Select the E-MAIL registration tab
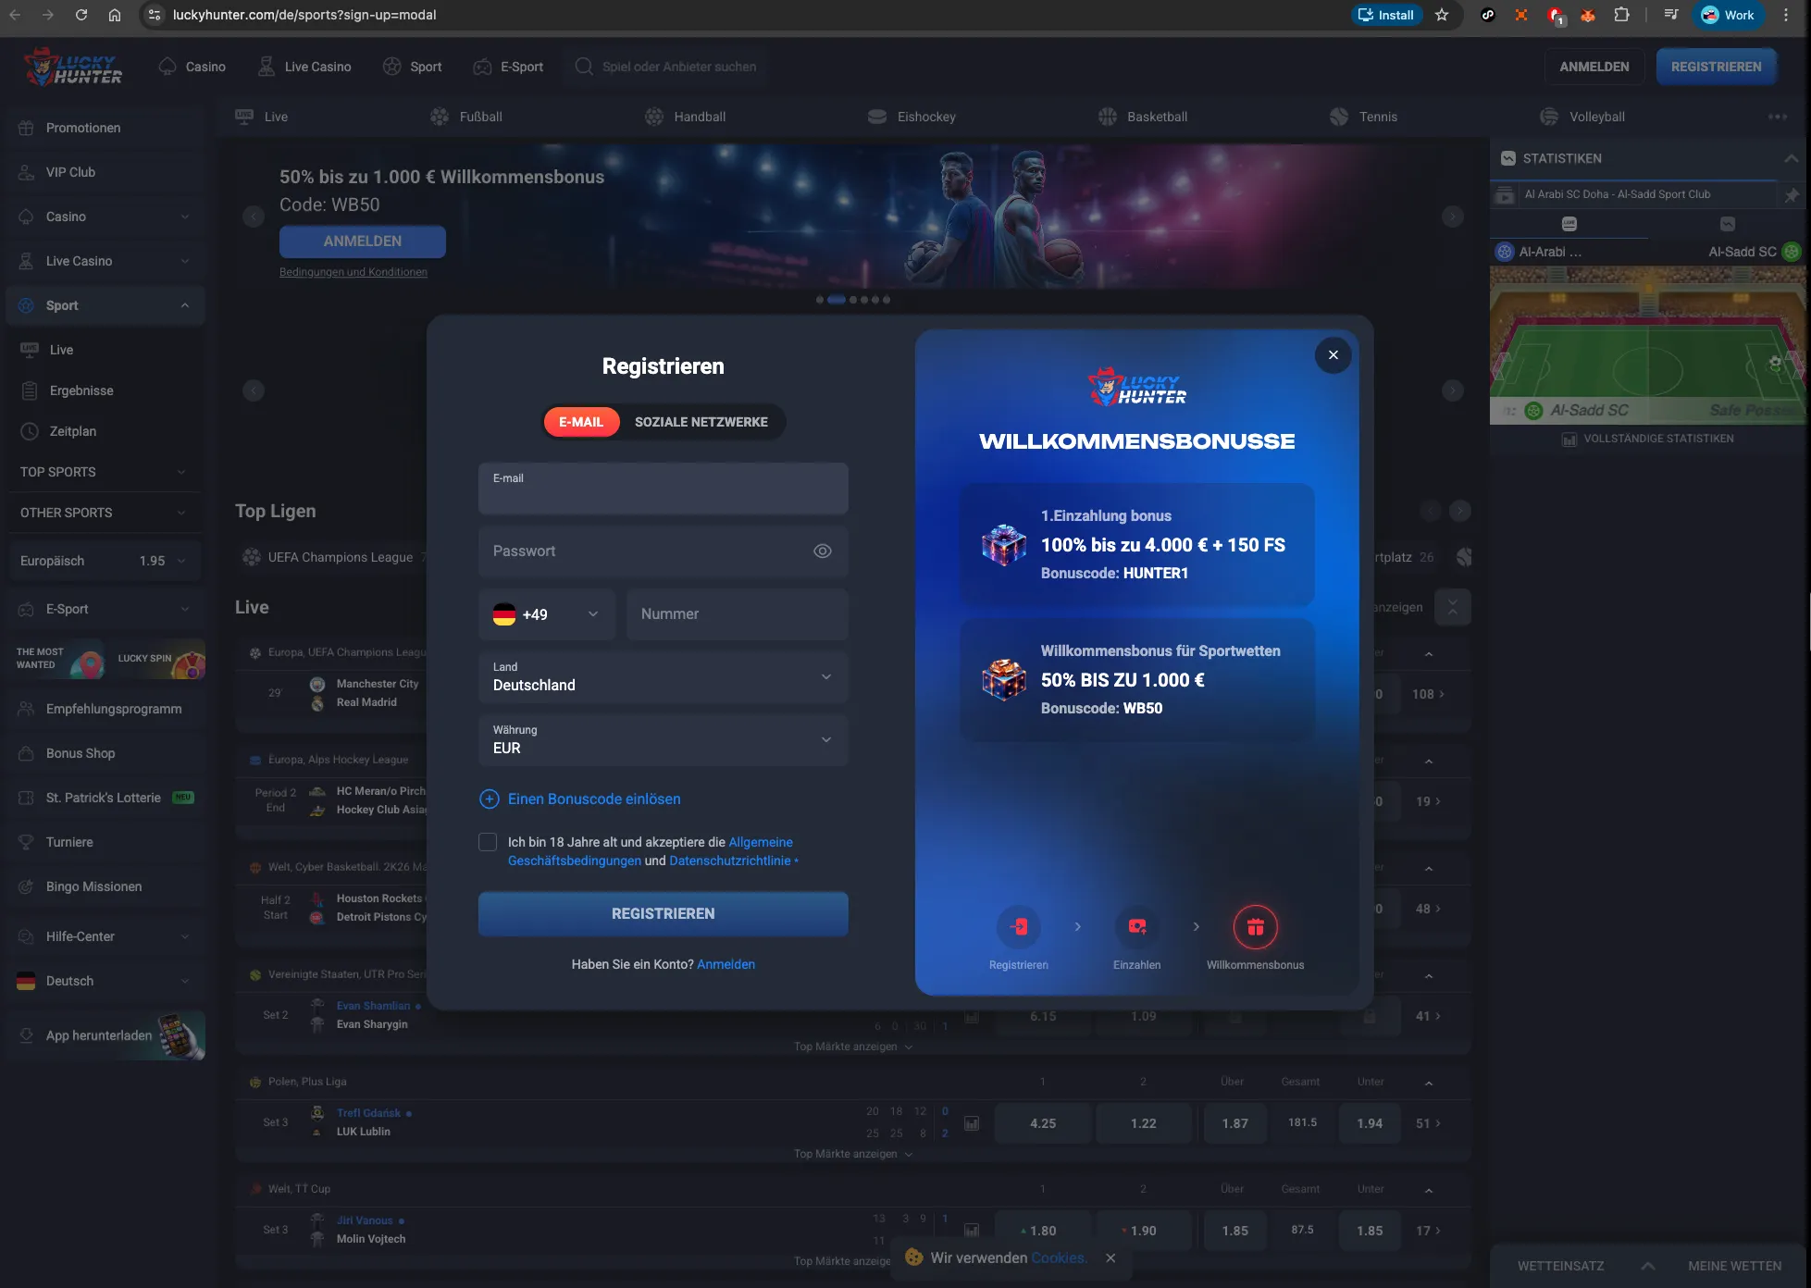The height and width of the screenshot is (1288, 1811). 581,422
